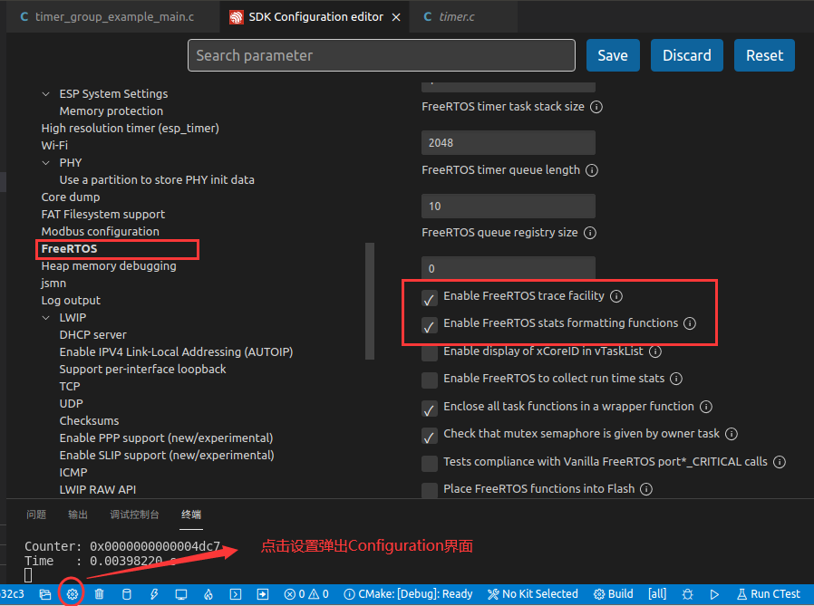
Task: Click the flash lightning bolt icon
Action: click(154, 594)
